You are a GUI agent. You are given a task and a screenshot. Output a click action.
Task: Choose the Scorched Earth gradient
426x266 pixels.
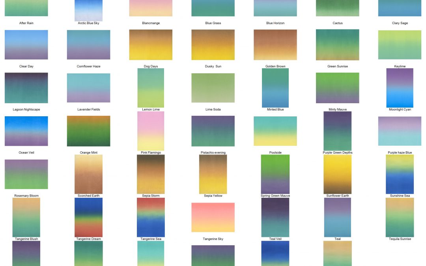tap(89, 174)
